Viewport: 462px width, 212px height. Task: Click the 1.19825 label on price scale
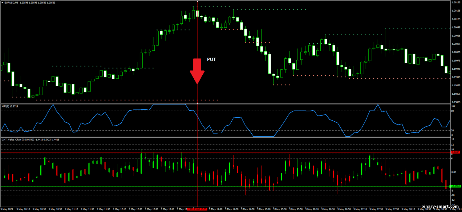point(456,102)
